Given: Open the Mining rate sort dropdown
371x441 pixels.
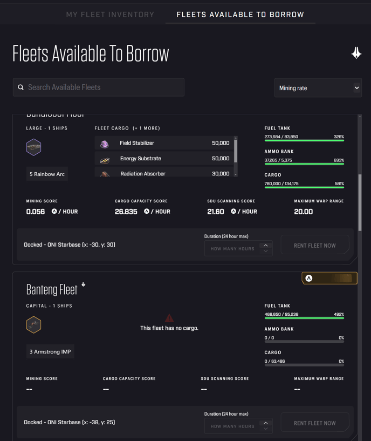Looking at the screenshot, I should 318,88.
